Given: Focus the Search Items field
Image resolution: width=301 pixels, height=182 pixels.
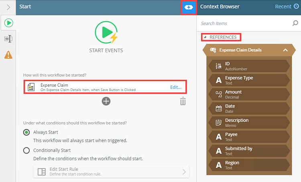Looking at the screenshot, I should coord(245,23).
